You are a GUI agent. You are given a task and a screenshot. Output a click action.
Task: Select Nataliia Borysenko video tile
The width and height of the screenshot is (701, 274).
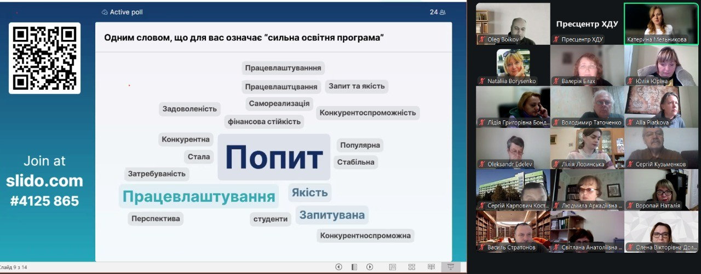click(x=513, y=65)
